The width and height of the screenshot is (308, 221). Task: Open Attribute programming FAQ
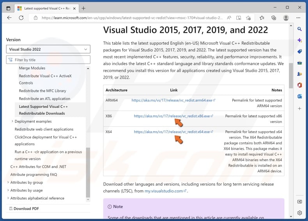[x=34, y=175]
